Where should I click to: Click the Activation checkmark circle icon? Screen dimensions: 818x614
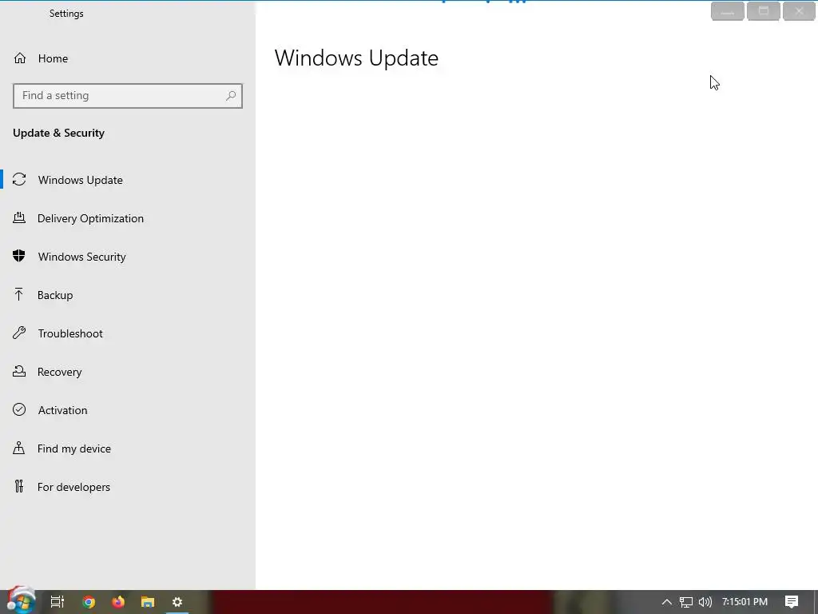19,409
